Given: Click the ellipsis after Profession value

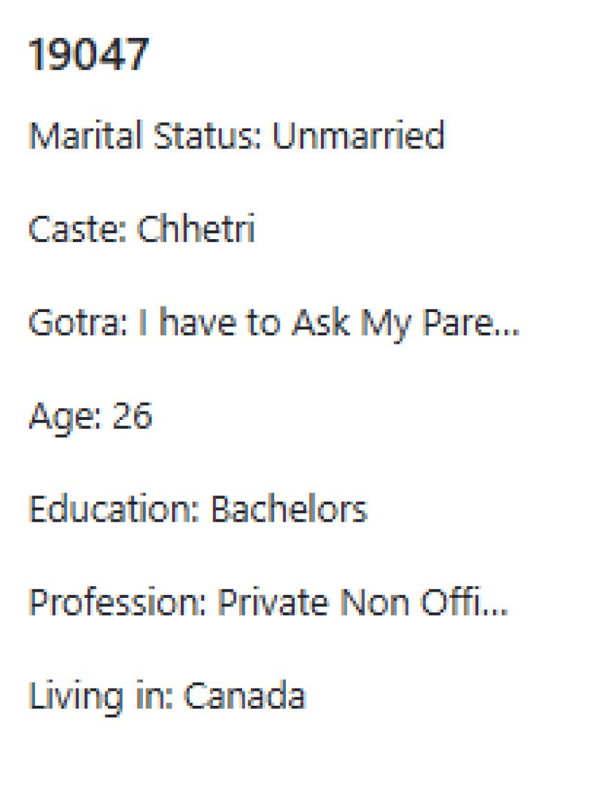Looking at the screenshot, I should point(498,604).
